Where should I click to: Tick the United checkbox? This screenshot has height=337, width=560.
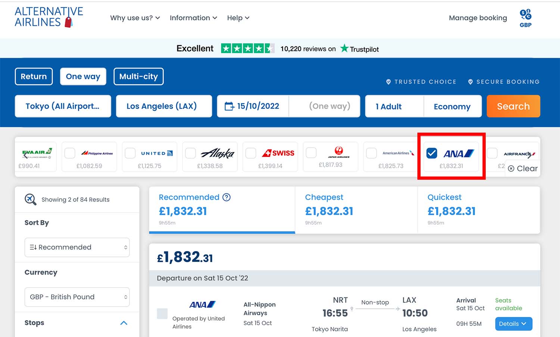point(130,153)
